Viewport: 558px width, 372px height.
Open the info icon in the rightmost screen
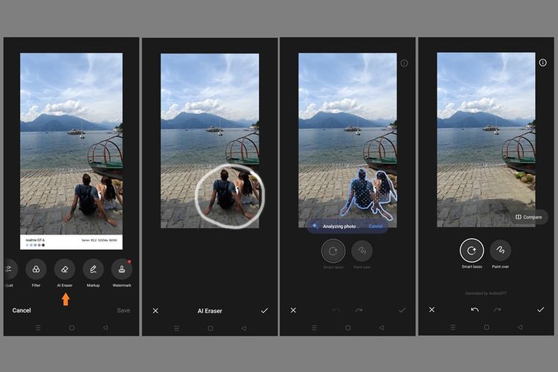(542, 63)
